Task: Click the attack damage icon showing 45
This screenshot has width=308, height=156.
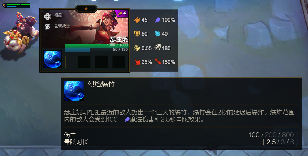Action: (137, 20)
